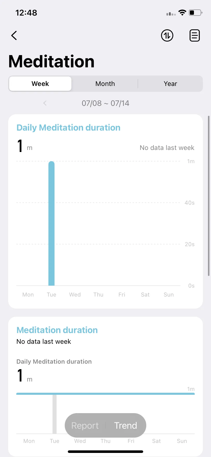The height and width of the screenshot is (457, 211).
Task: Tap the blue 1m average line
Action: point(106,394)
